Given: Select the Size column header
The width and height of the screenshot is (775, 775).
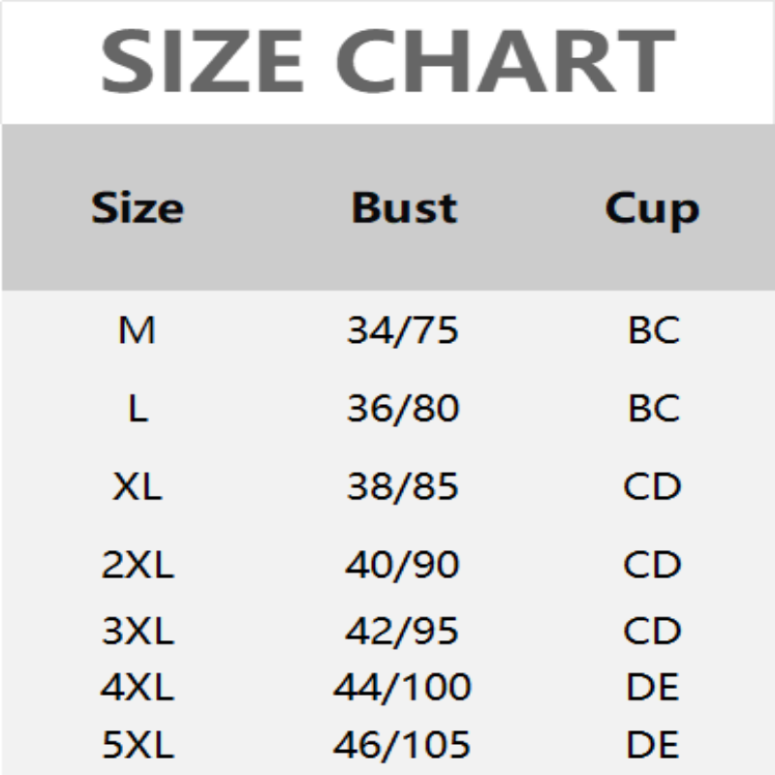Looking at the screenshot, I should [137, 207].
